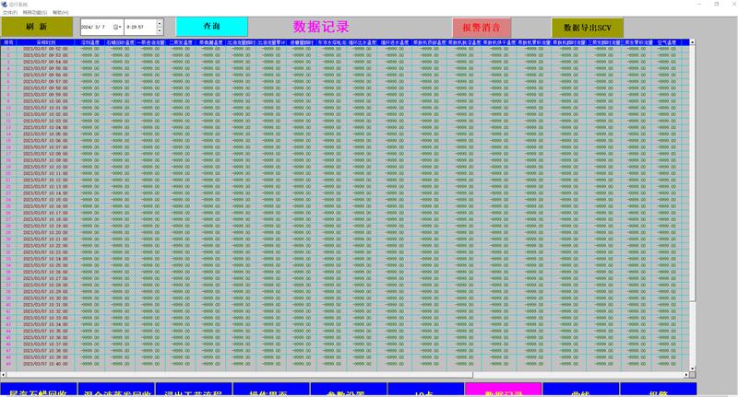The image size is (738, 397).
Task: Click the horizontal scrollbar right arrow
Action: 686,375
